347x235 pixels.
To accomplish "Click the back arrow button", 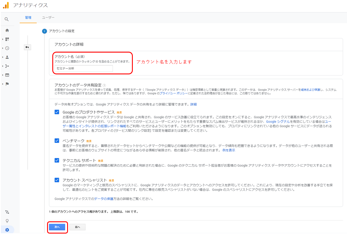I will point(27,47).
